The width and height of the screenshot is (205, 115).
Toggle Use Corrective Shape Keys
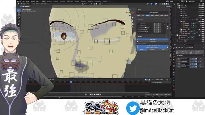(152, 46)
